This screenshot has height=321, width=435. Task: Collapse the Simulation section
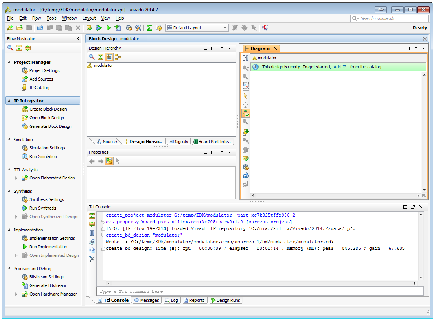pyautogui.click(x=9, y=140)
